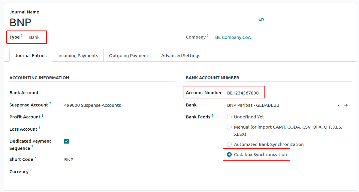Open the Advanced Settings tab
359x192 pixels.
click(x=181, y=56)
